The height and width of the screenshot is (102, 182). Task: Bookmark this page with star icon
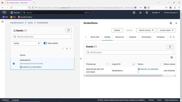148,8
